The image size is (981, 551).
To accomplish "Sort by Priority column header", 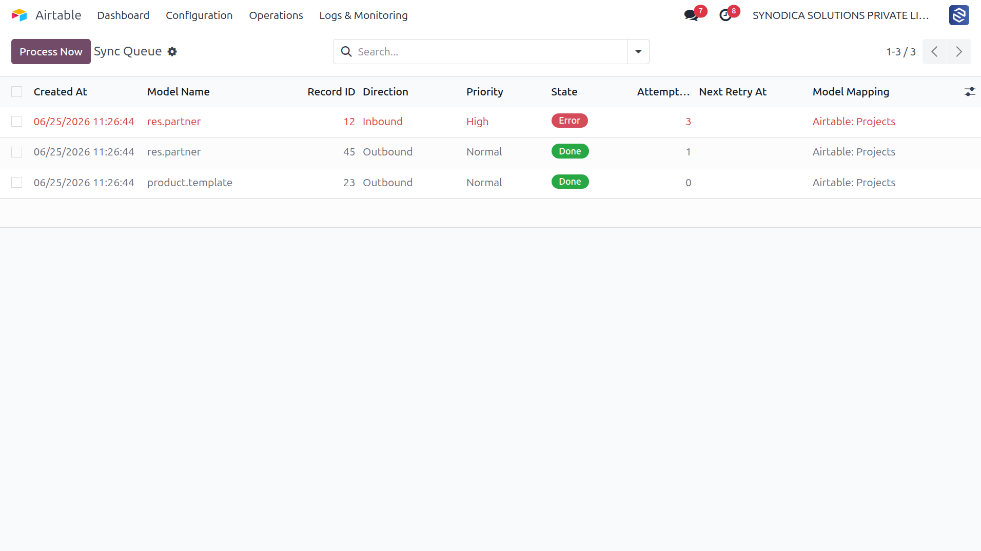I will point(484,92).
